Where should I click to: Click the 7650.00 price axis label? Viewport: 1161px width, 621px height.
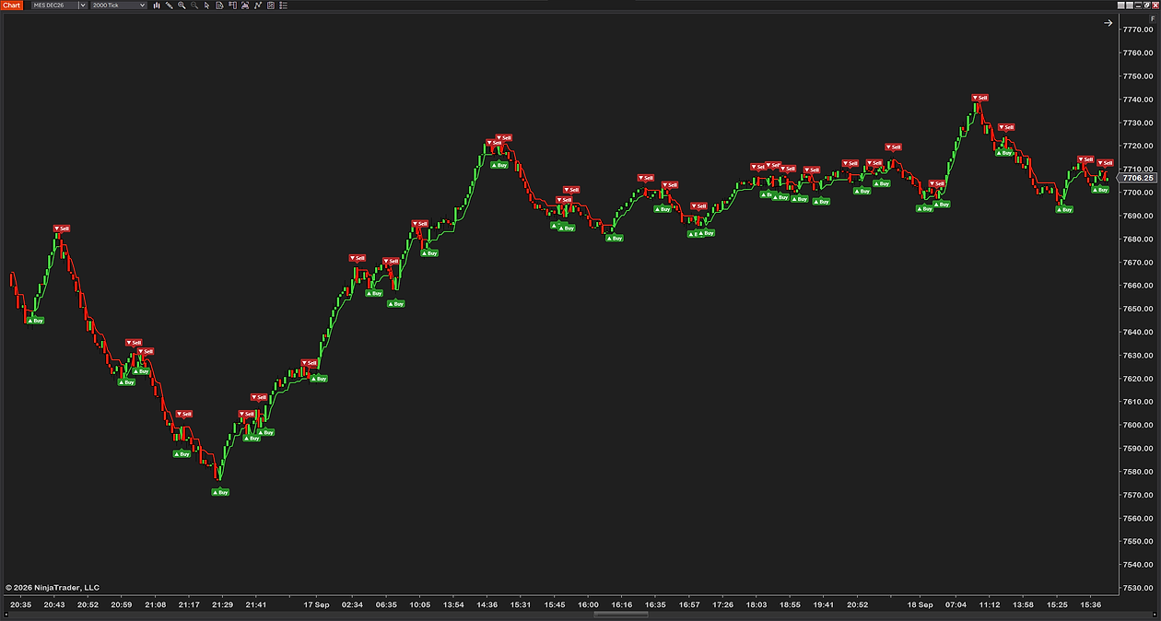tap(1139, 309)
